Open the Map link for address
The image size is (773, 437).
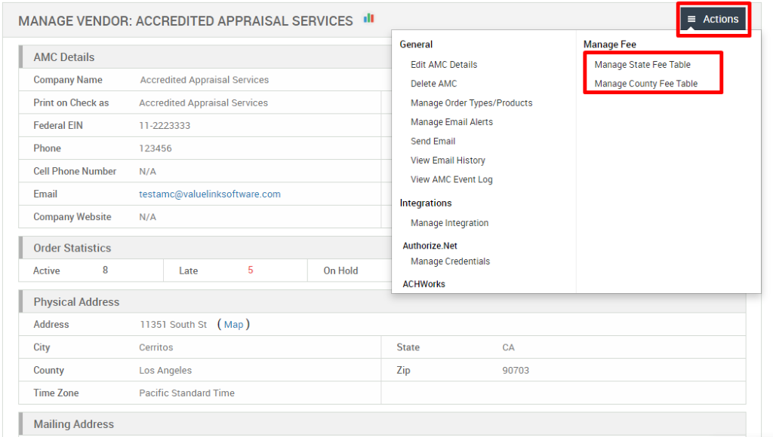click(234, 324)
